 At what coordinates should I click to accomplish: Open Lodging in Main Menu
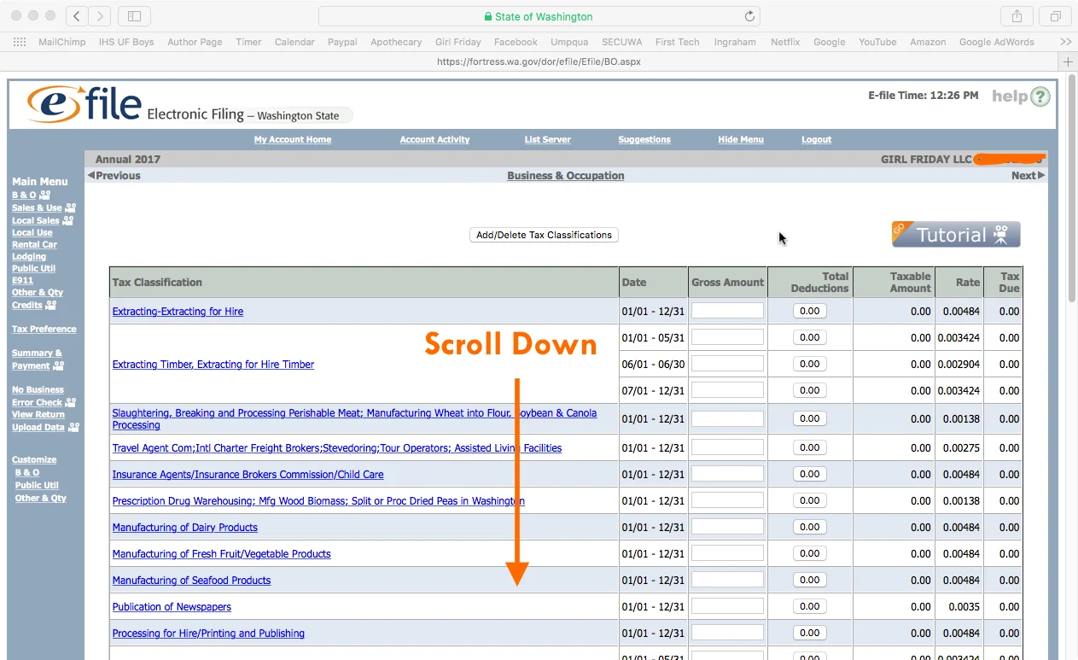pyautogui.click(x=29, y=256)
